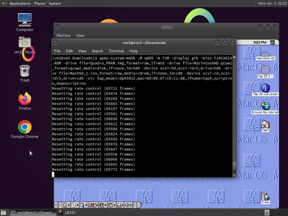This screenshot has height=216, width=288.
Task: Open the Mail icon on Mac desktop
Action: click(x=265, y=126)
